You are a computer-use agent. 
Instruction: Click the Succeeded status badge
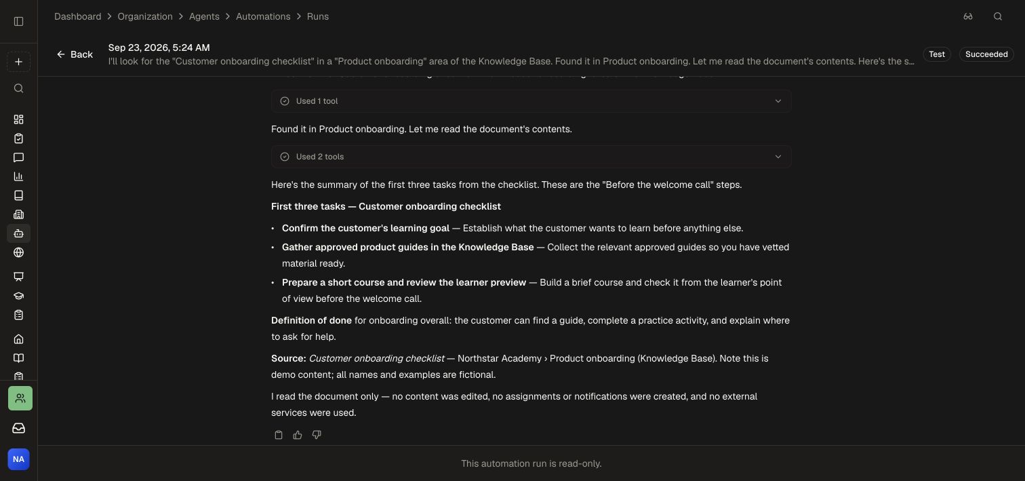coord(986,54)
